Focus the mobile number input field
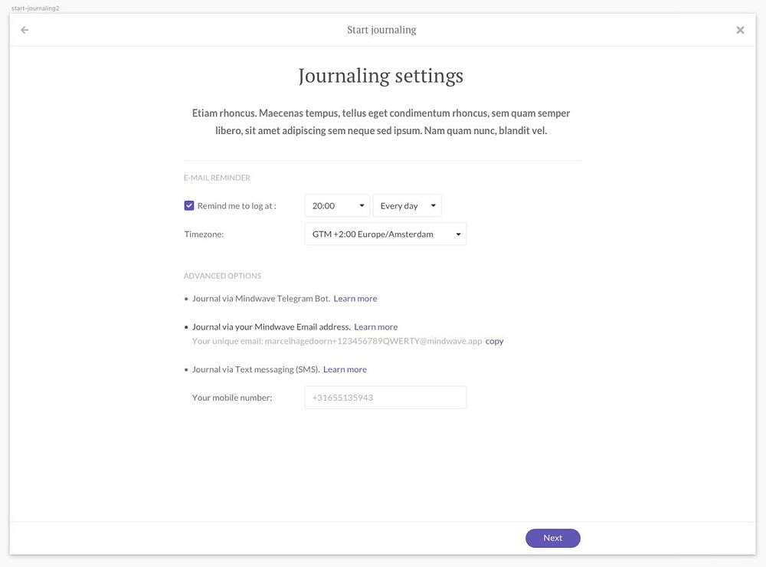Screen dimensions: 766x567 click(x=385, y=398)
